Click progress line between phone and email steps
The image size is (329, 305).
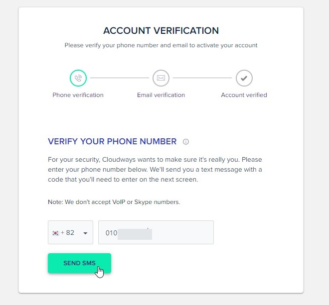point(120,78)
